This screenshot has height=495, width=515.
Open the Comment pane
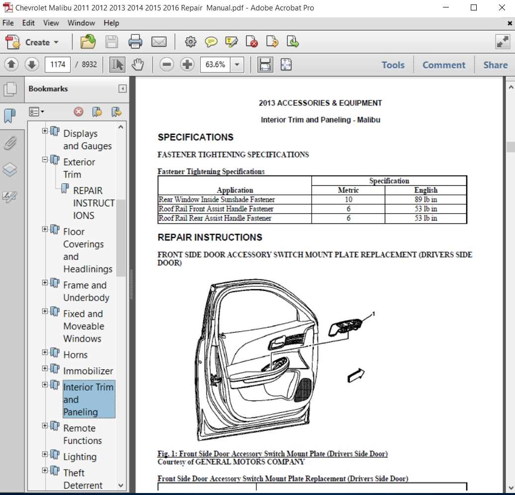(444, 65)
